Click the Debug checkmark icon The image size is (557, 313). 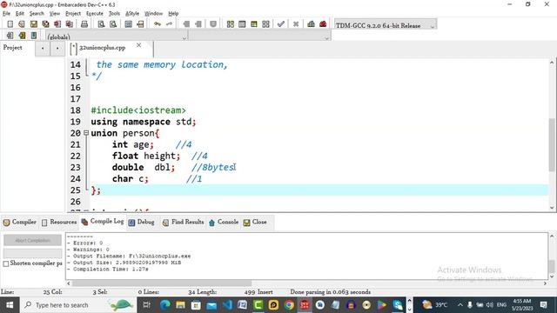tap(281, 24)
